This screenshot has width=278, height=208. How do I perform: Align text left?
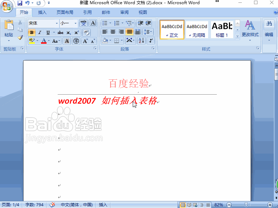pyautogui.click(x=105, y=32)
